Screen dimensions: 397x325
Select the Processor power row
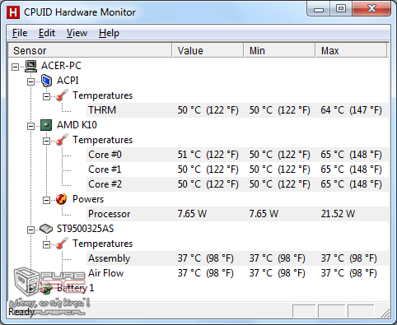pyautogui.click(x=237, y=214)
